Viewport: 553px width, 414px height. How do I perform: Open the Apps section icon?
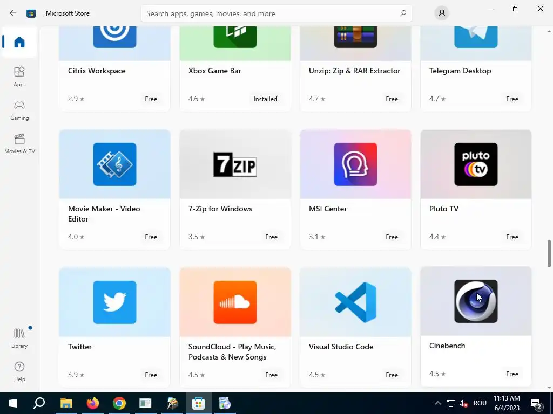(x=19, y=72)
